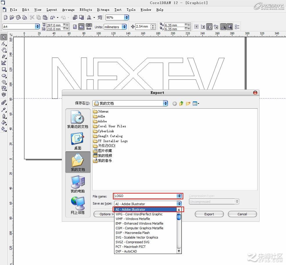Expand the application launcher arrow

click(x=94, y=17)
